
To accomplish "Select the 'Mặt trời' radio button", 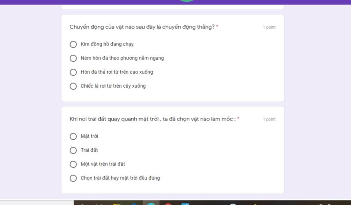I will [x=73, y=136].
